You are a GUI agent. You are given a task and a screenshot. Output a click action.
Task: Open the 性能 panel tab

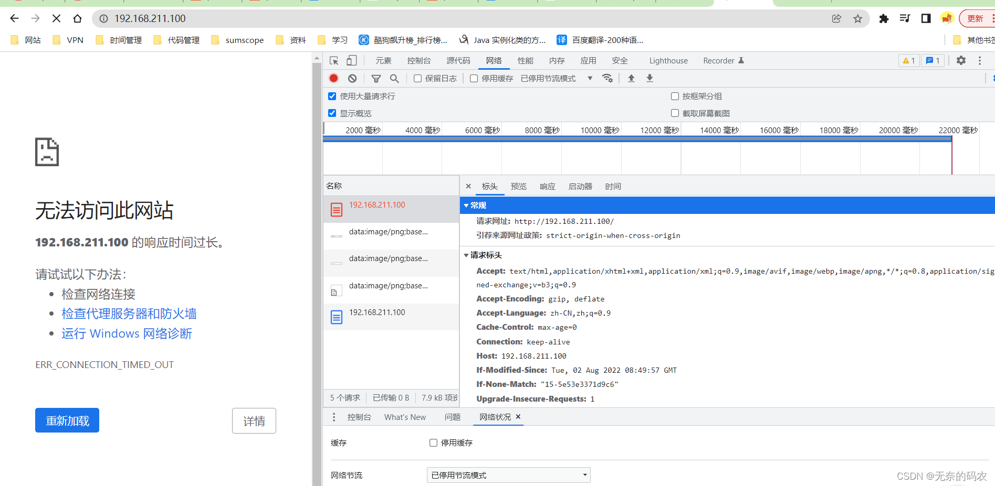point(525,61)
